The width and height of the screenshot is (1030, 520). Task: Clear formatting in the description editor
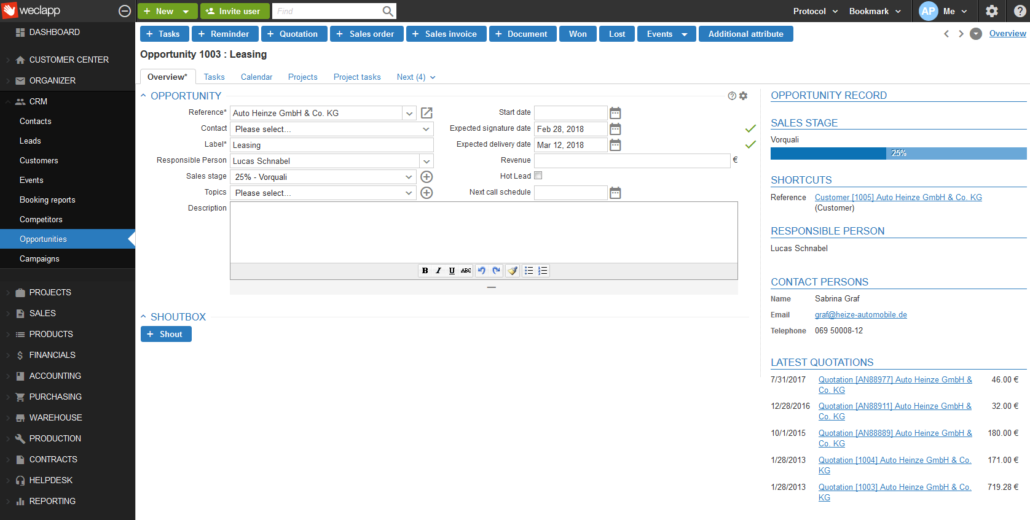(513, 271)
